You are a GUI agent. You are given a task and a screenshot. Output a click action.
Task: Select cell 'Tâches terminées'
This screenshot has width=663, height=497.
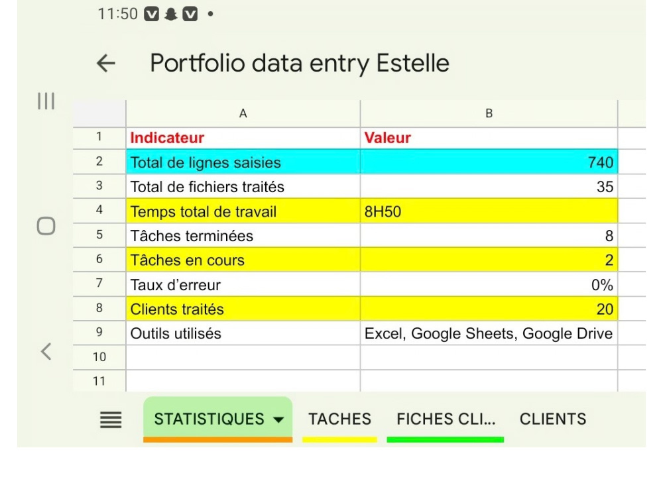tap(243, 235)
